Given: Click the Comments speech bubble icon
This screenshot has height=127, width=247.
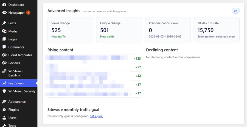Looking at the screenshot, I should click(4, 47).
